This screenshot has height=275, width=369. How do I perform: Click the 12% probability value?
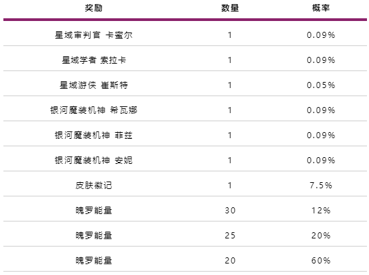pyautogui.click(x=321, y=211)
